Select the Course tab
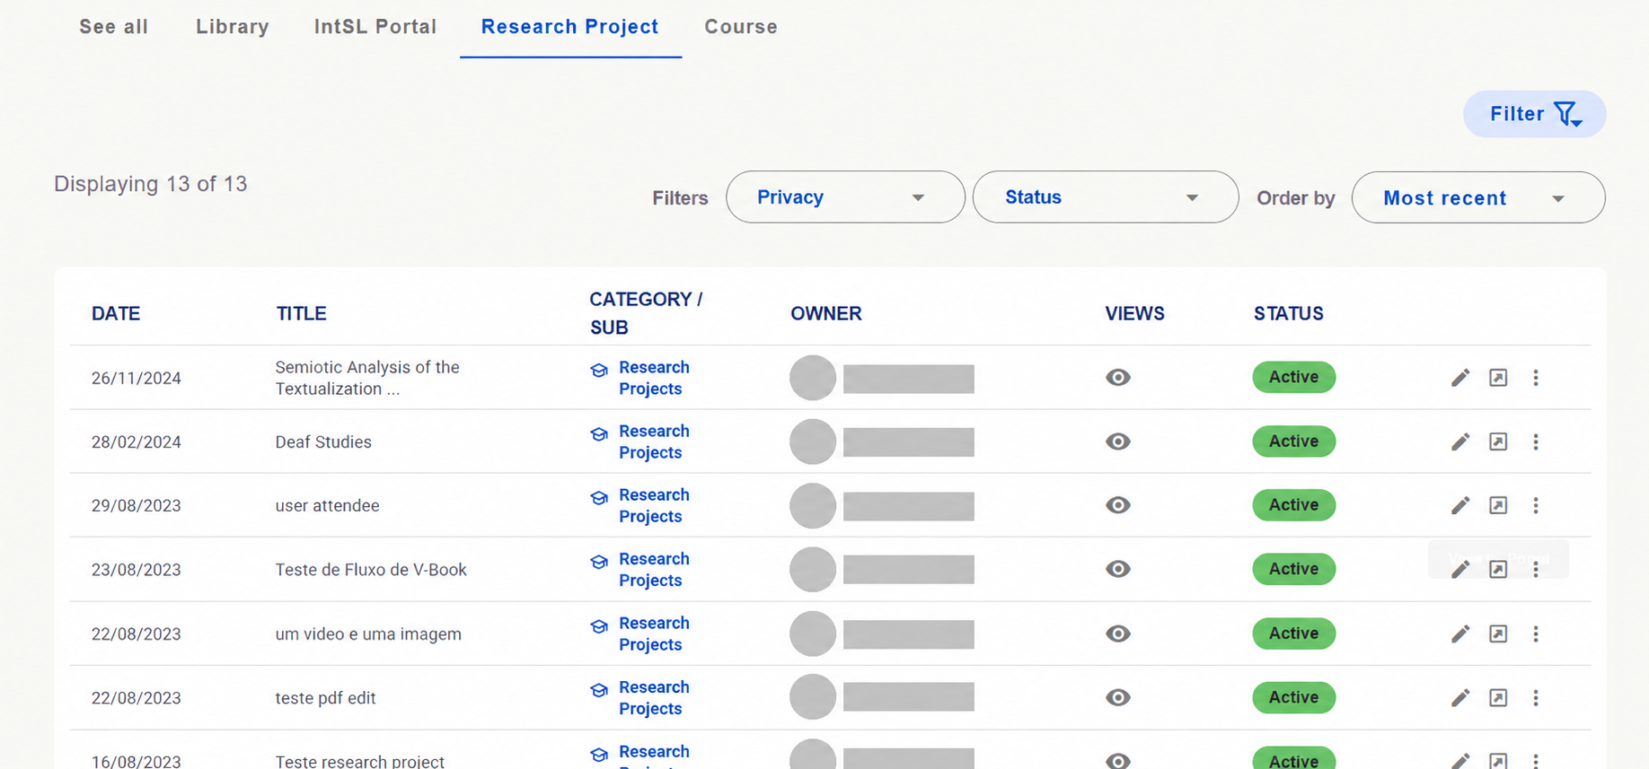Image resolution: width=1649 pixels, height=769 pixels. (741, 27)
